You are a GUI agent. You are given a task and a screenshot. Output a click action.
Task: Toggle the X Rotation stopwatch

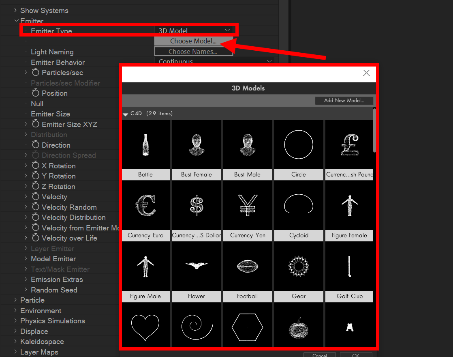click(x=36, y=165)
